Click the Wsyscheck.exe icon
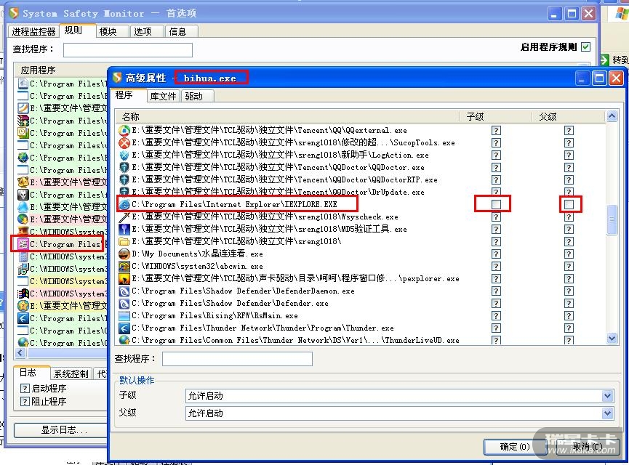Image resolution: width=629 pixels, height=465 pixels. point(124,217)
